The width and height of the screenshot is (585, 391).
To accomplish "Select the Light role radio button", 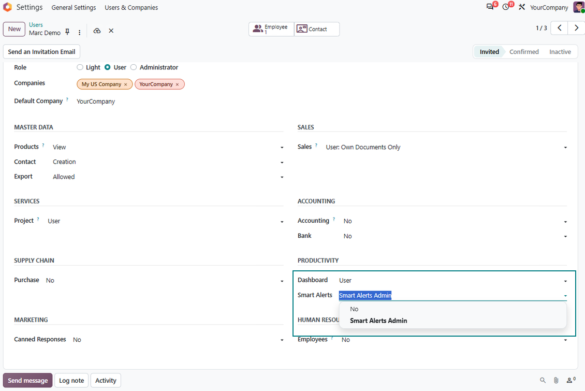I will [x=80, y=67].
